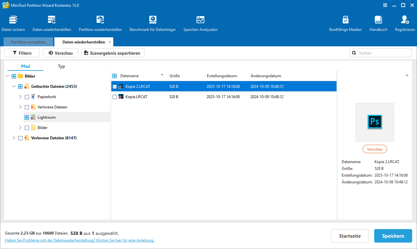This screenshot has width=417, height=249.
Task: Collapse the Gelöschte Dateien (2453) node
Action: click(14, 87)
